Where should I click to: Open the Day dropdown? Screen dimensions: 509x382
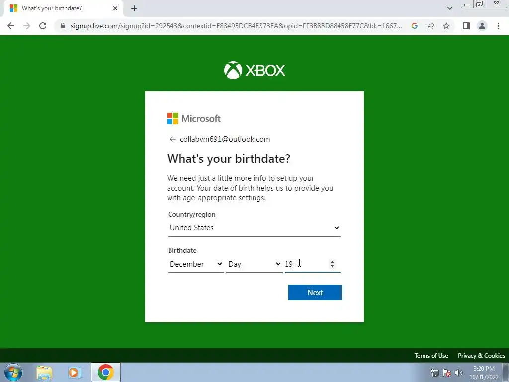254,264
